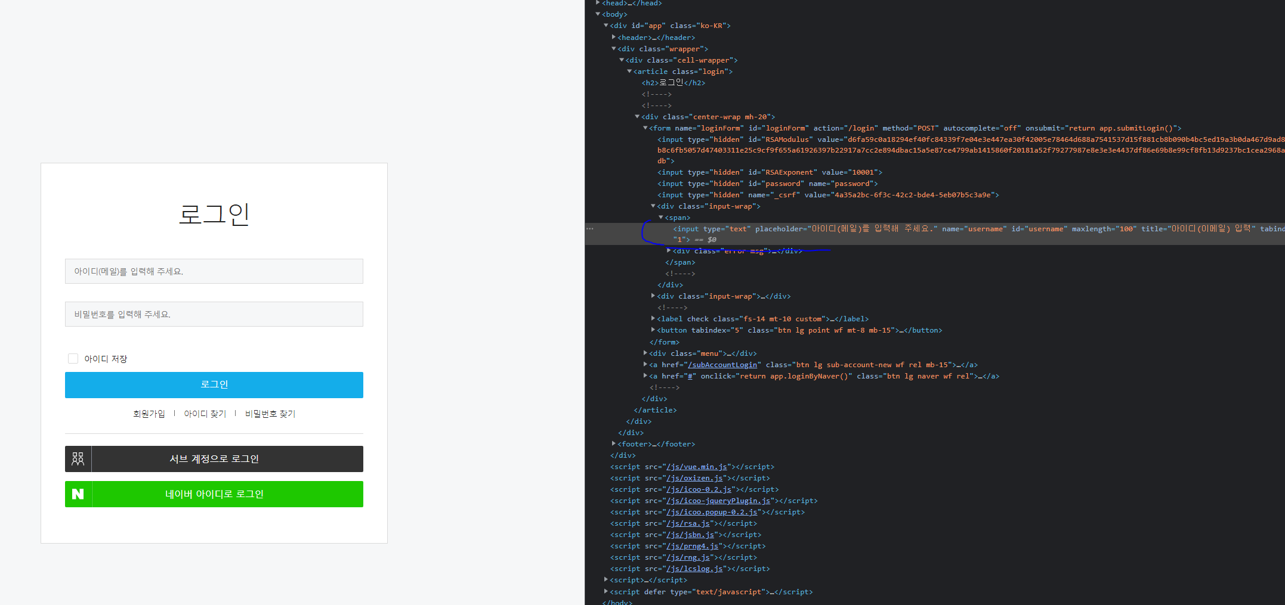Image resolution: width=1285 pixels, height=605 pixels.
Task: Expand the label check node
Action: point(653,318)
